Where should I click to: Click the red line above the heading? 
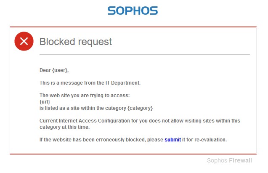tap(133, 27)
